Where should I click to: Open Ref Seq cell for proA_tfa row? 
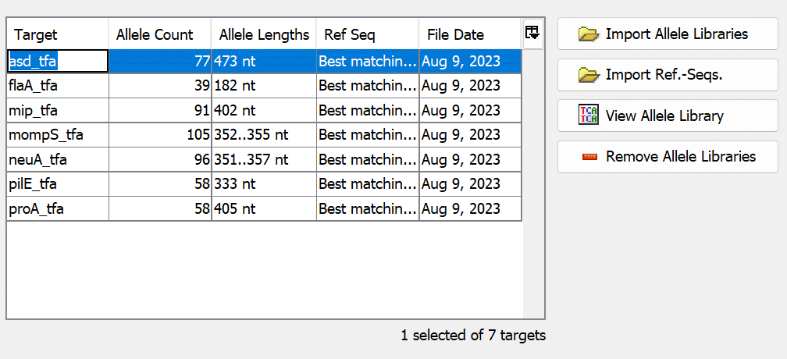click(367, 209)
